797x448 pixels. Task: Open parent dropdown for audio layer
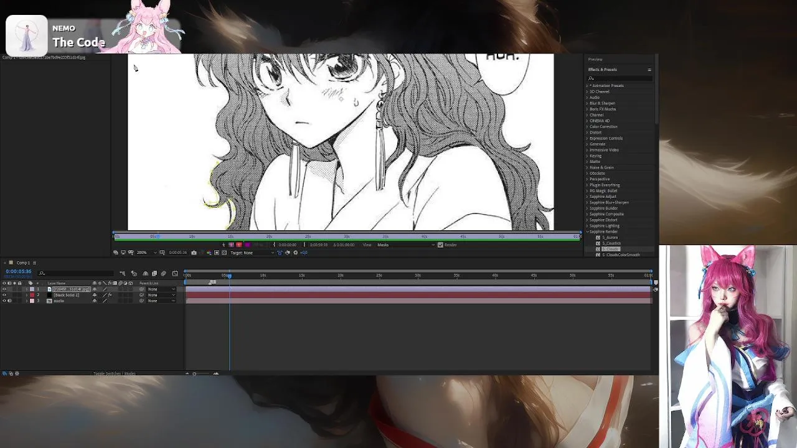coord(161,301)
